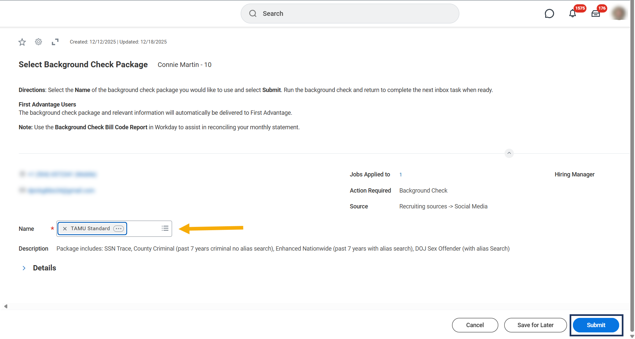Click the blurred candidate email link
The height and width of the screenshot is (339, 635).
coord(61,191)
